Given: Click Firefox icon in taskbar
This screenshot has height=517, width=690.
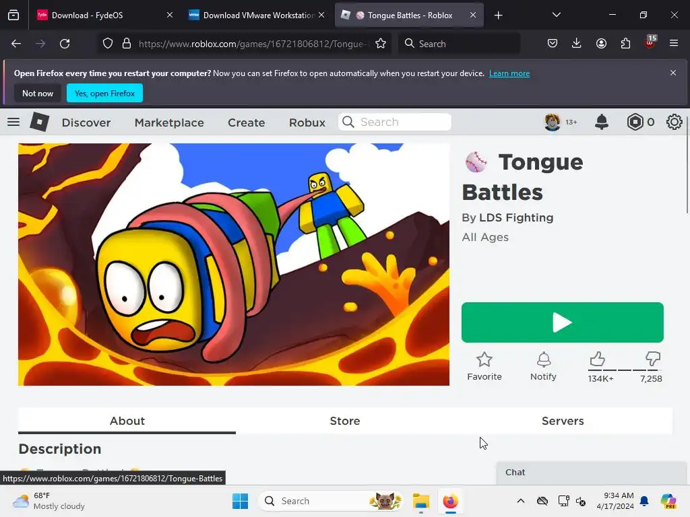Looking at the screenshot, I should [x=450, y=501].
